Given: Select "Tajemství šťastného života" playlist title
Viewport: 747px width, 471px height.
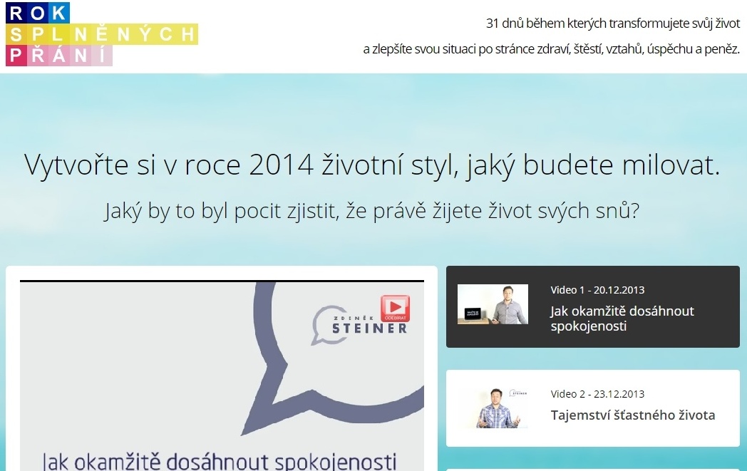Looking at the screenshot, I should point(633,415).
